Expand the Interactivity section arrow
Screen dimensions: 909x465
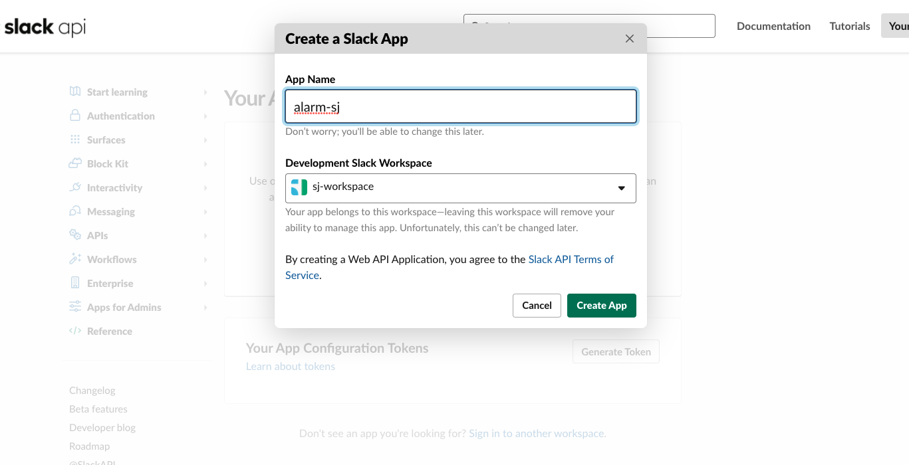pyautogui.click(x=205, y=188)
